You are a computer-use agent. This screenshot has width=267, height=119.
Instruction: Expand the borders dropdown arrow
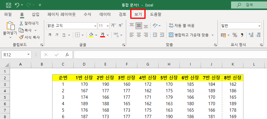(83, 35)
